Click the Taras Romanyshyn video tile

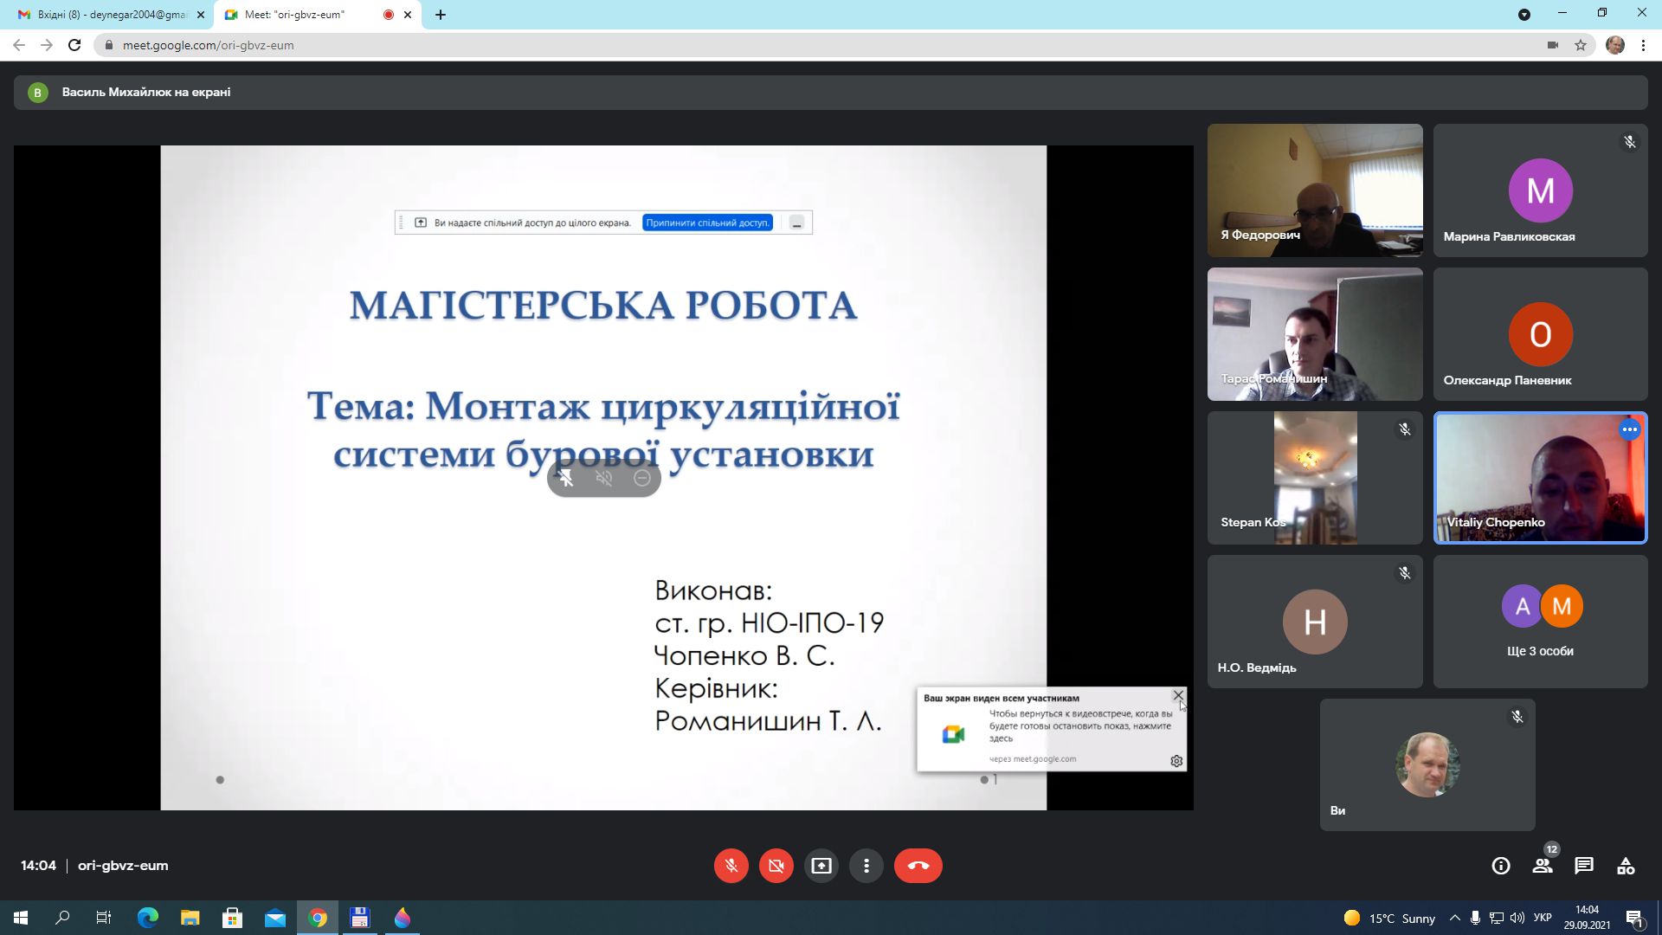click(1314, 334)
